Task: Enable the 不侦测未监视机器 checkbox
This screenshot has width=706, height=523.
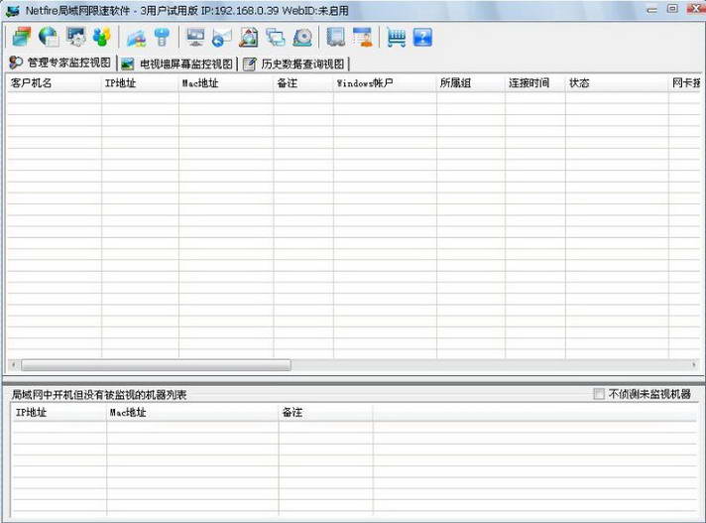Action: pyautogui.click(x=599, y=394)
